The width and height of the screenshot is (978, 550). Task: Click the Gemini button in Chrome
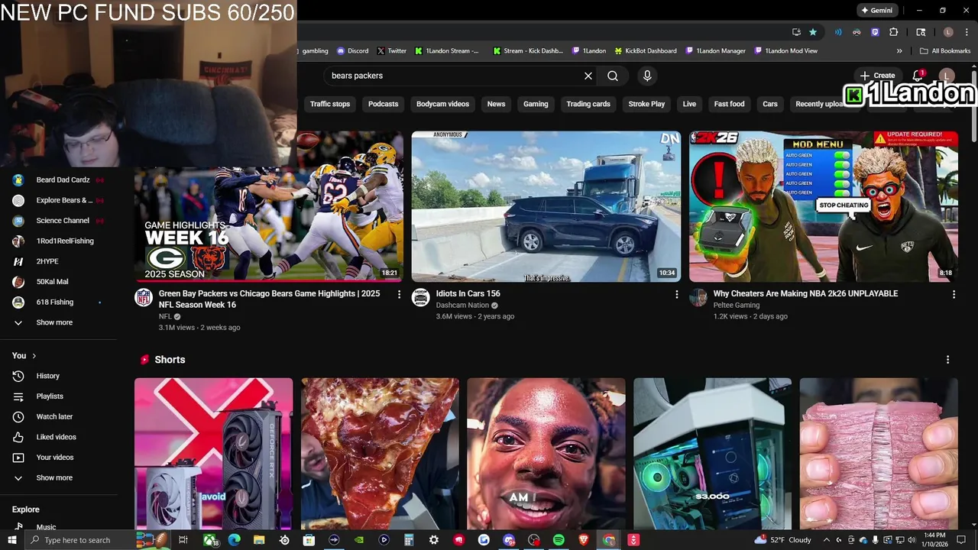876,11
